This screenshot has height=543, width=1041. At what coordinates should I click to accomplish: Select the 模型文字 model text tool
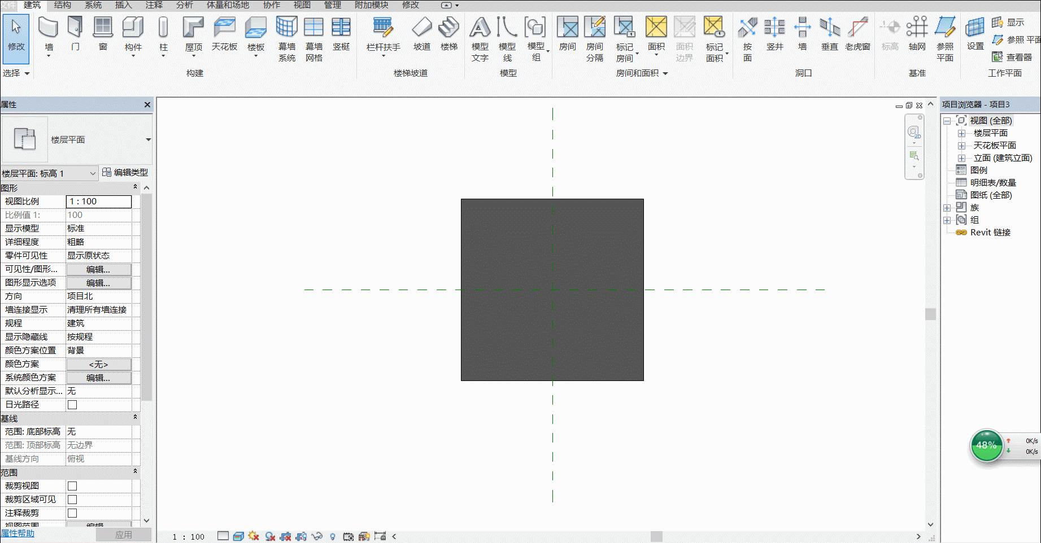coord(480,38)
